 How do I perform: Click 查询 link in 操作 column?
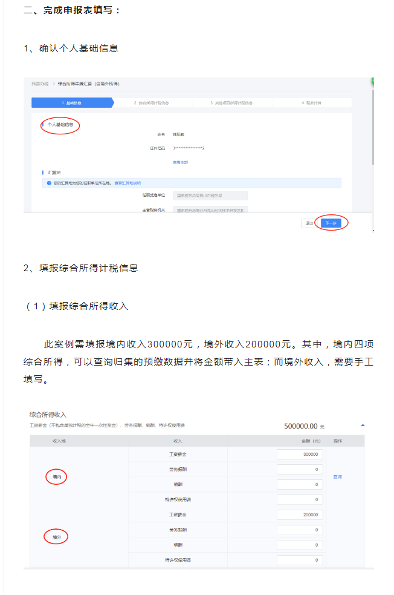338,477
